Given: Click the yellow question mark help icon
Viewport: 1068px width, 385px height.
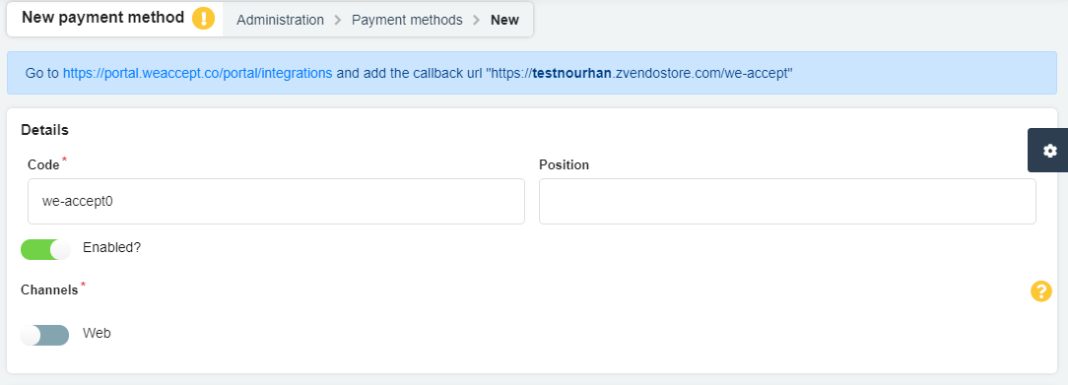Looking at the screenshot, I should pos(1040,291).
